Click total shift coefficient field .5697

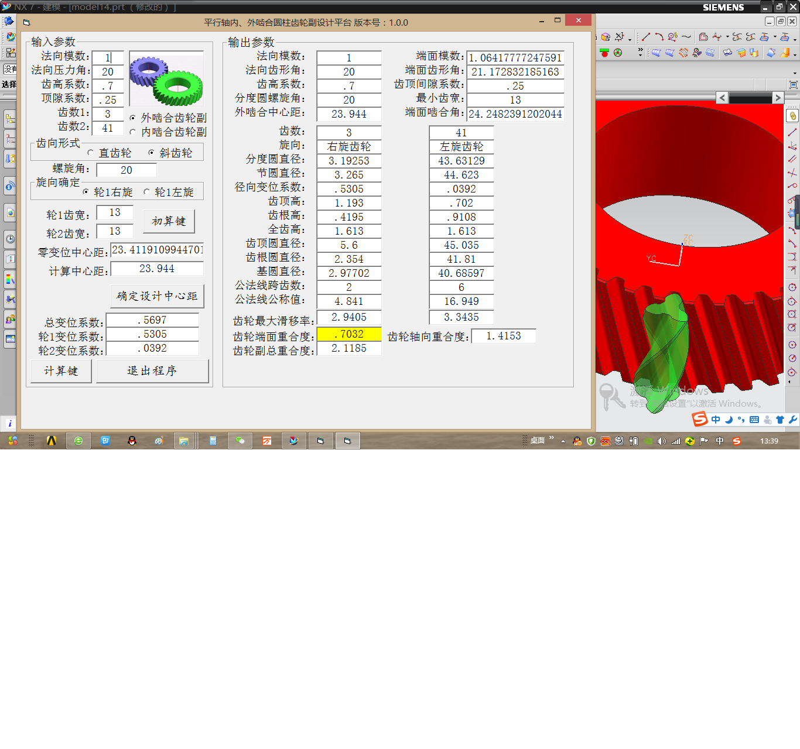152,320
